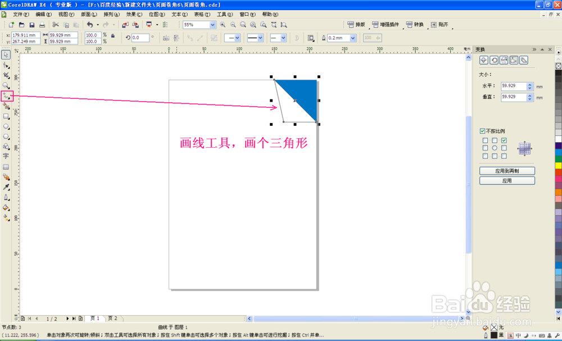Image resolution: width=562 pixels, height=341 pixels.
Task: Click the 应用到再制 button
Action: (506, 171)
